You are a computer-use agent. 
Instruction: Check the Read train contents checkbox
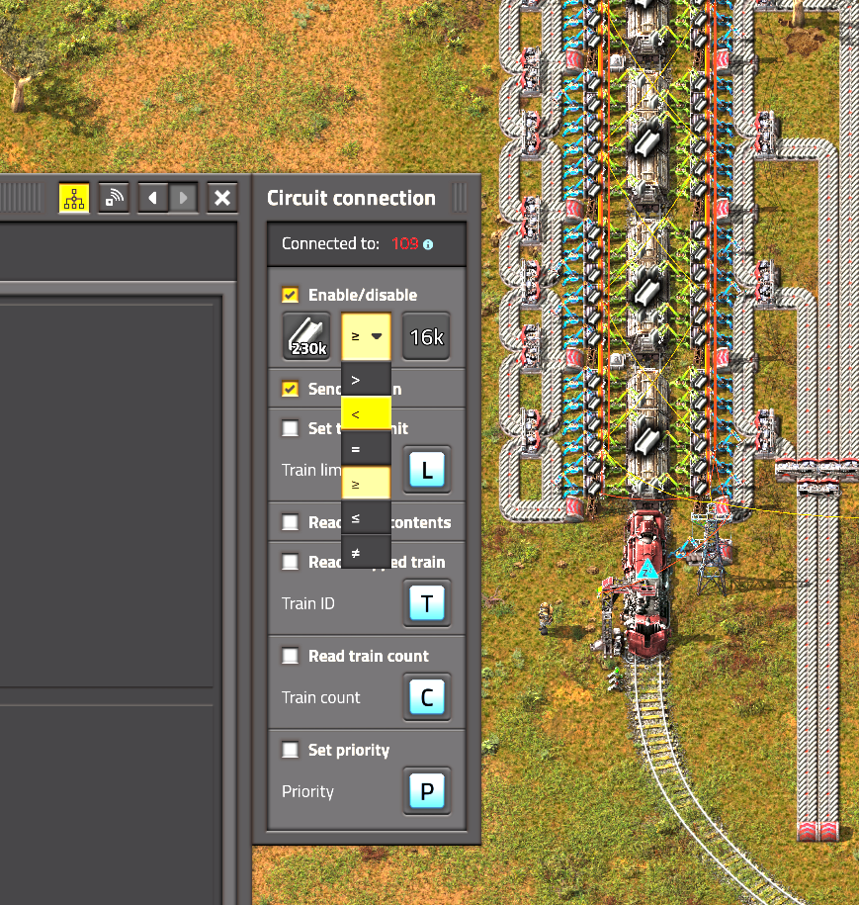pyautogui.click(x=291, y=522)
